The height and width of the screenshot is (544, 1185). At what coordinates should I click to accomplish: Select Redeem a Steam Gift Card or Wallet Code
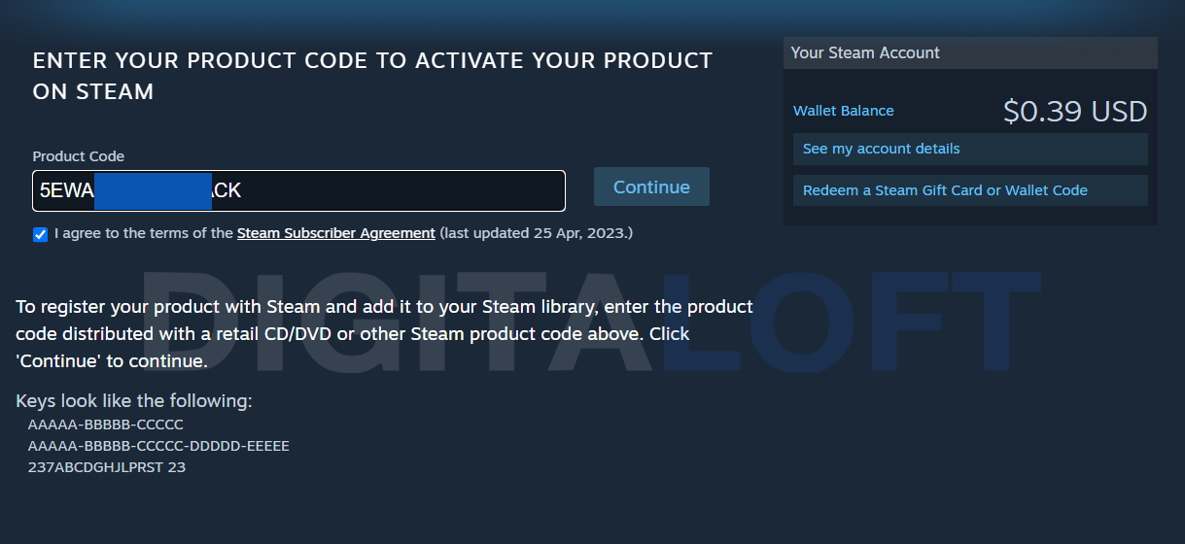pyautogui.click(x=944, y=190)
